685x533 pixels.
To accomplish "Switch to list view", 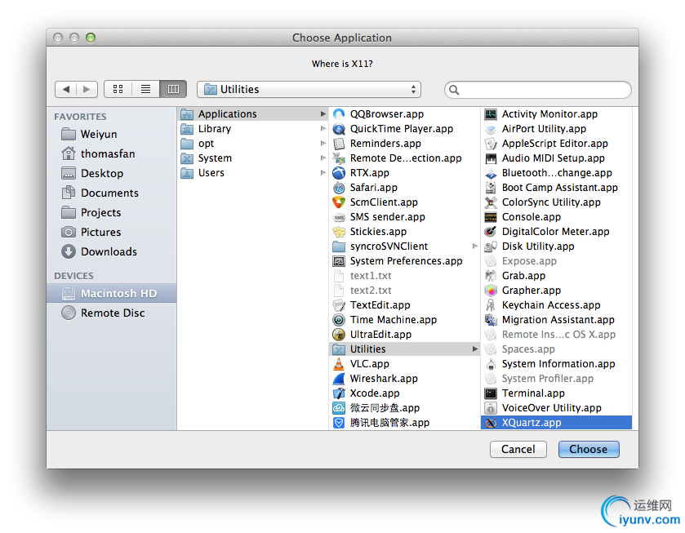I will (x=145, y=89).
